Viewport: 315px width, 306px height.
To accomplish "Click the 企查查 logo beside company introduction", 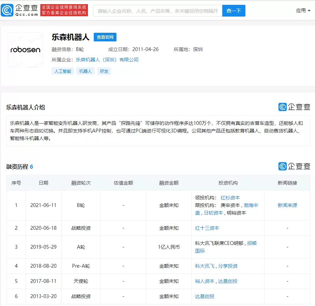I will point(294,107).
